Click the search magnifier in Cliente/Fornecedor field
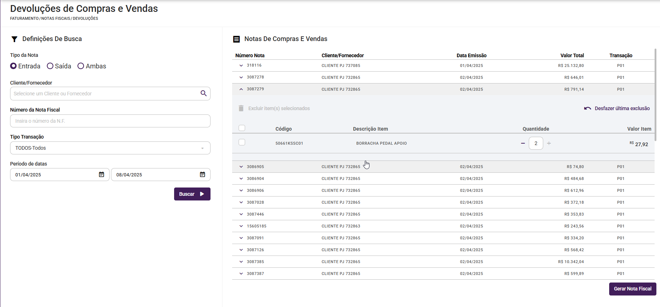The image size is (660, 307). tap(204, 94)
